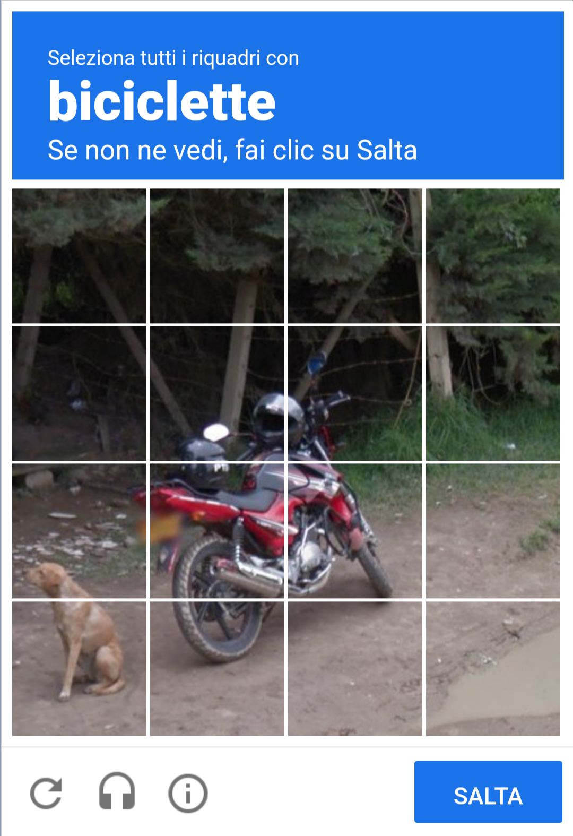
Task: Select tile with the dog's head
Action: tap(79, 531)
